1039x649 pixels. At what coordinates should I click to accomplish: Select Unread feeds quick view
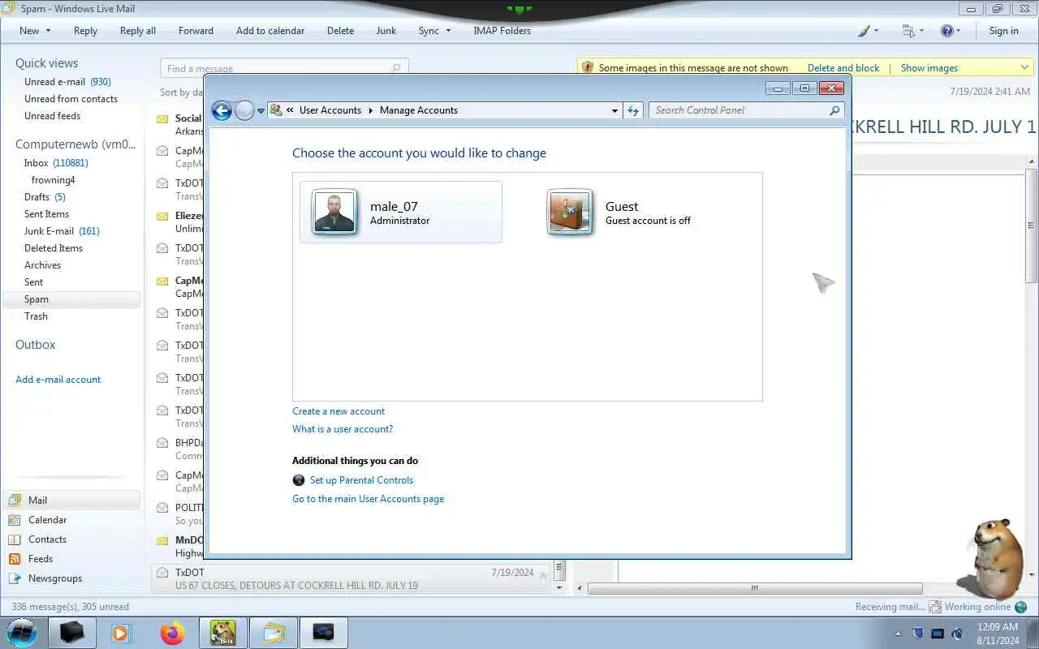52,116
